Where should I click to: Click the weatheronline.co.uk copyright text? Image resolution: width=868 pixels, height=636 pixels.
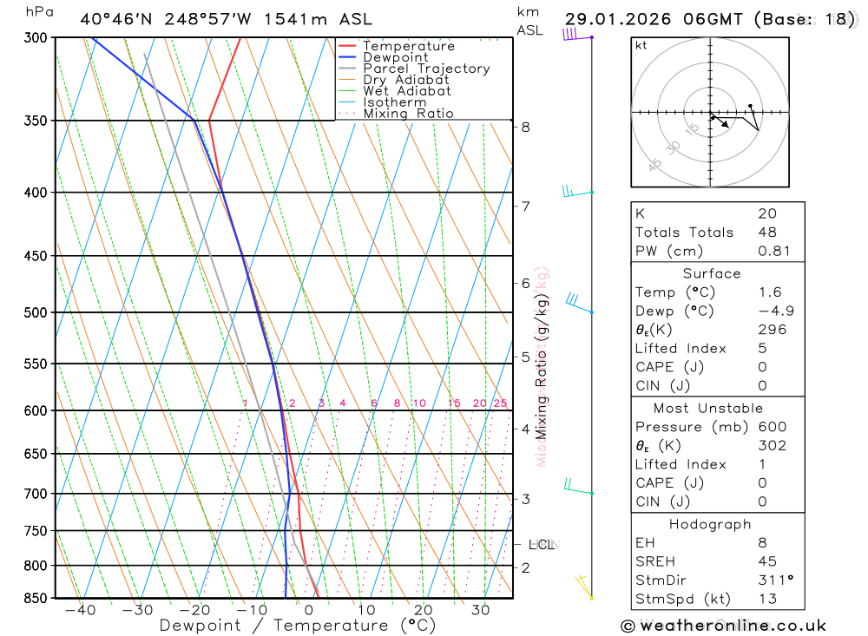[724, 626]
